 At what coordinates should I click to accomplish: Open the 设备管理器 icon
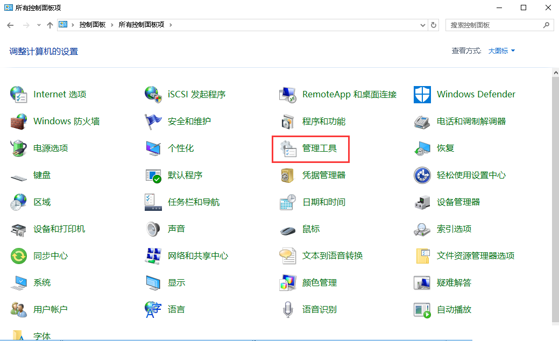point(422,202)
